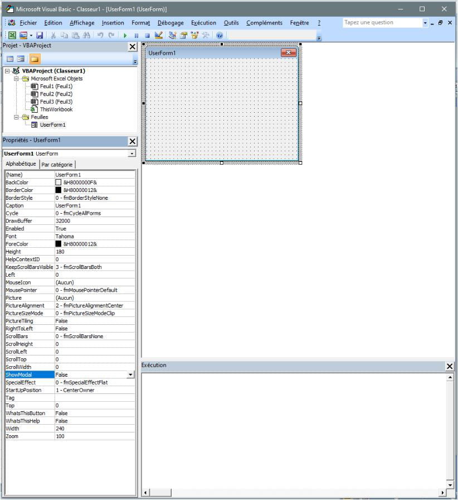Collapse the VBAProject (Classeur1) tree node
This screenshot has width=458, height=500.
[7, 71]
